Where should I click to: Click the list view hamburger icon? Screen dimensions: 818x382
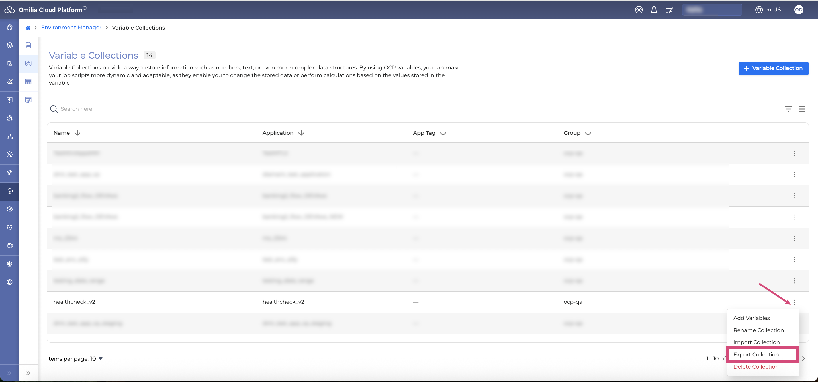pyautogui.click(x=802, y=109)
